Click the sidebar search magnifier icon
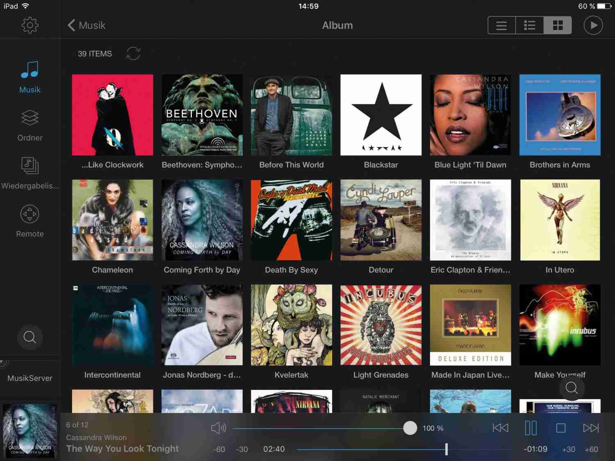615x461 pixels. (x=30, y=337)
